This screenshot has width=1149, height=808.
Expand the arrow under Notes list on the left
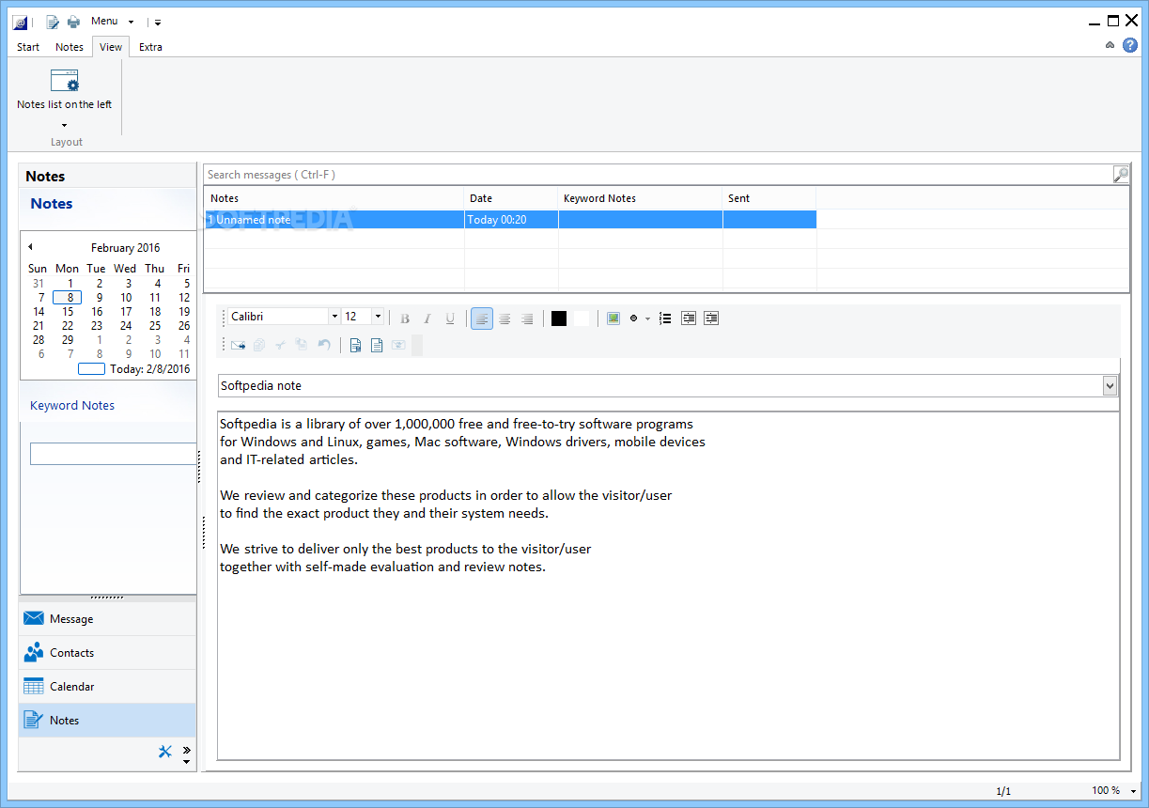65,124
